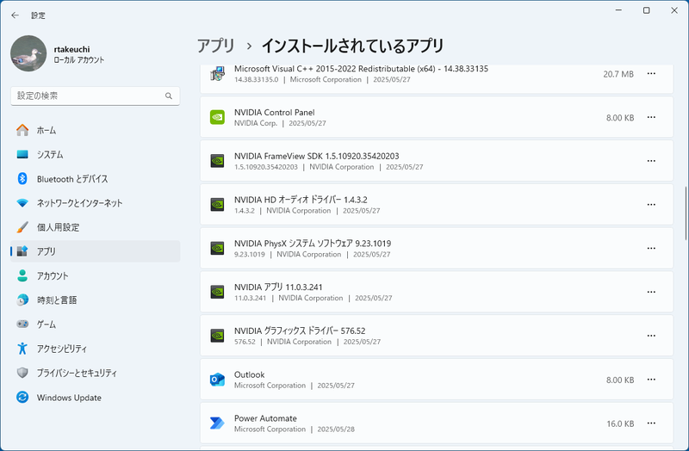Open アクセシビリティ settings
Image resolution: width=689 pixels, height=451 pixels.
[95, 349]
